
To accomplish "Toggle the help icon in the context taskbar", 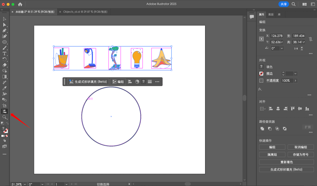I will coord(143,81).
